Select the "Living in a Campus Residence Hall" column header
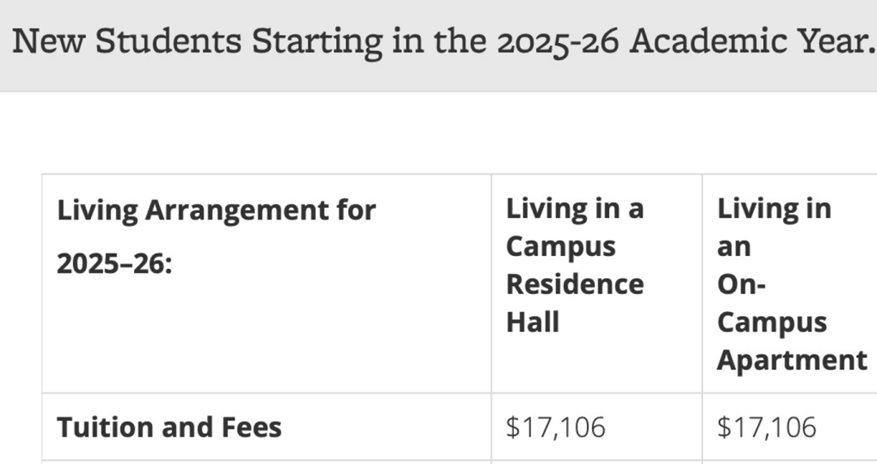Screen dimensions: 877x464 pos(597,284)
